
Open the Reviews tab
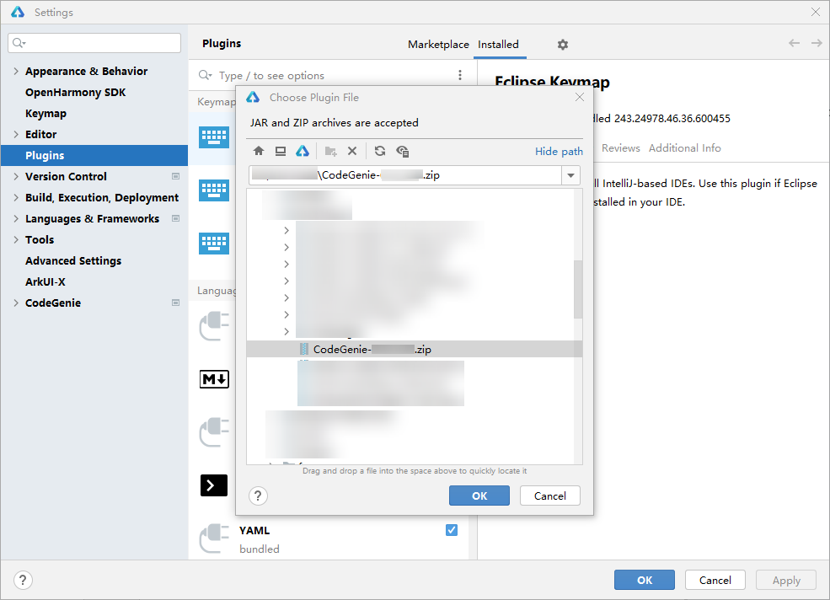coord(620,148)
